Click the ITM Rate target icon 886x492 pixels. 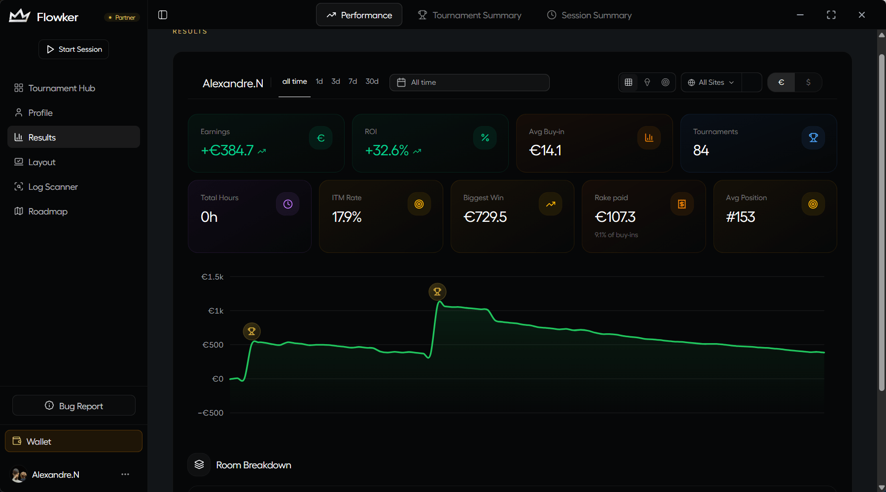point(419,204)
